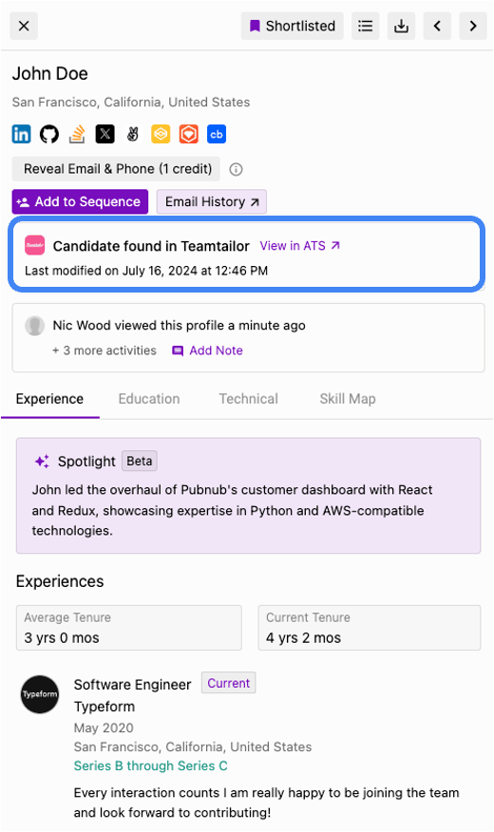Image resolution: width=494 pixels, height=832 pixels.
Task: Open the AngelList peace-hand icon
Action: pos(133,134)
